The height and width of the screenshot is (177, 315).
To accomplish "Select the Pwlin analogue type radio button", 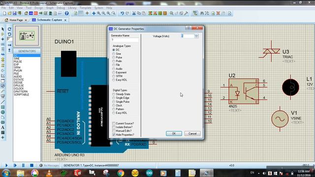I will click(x=114, y=61).
